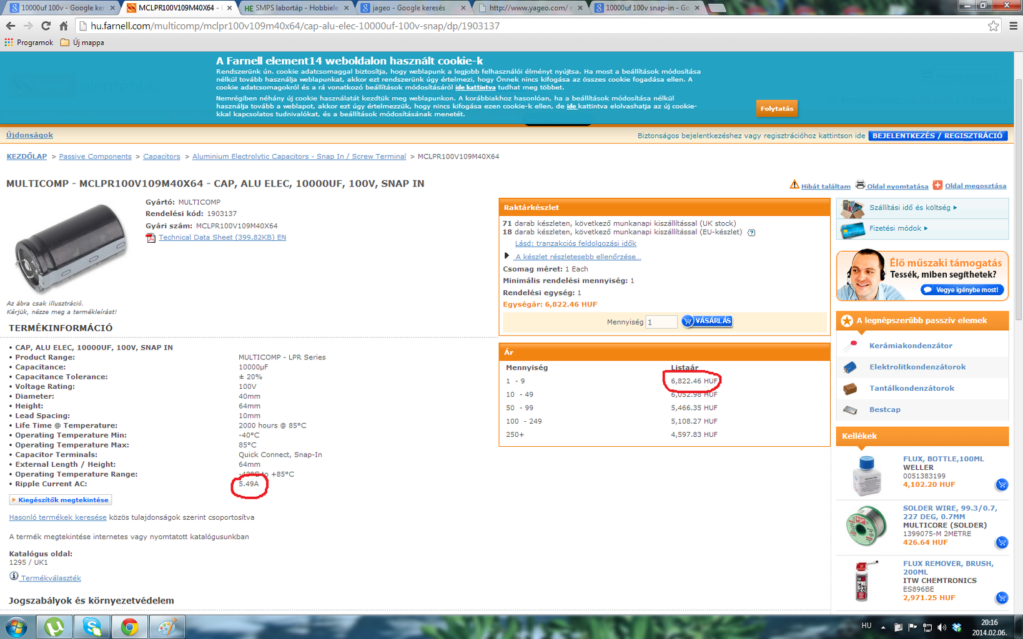Open the Új mappa bookmarks folder

point(82,42)
